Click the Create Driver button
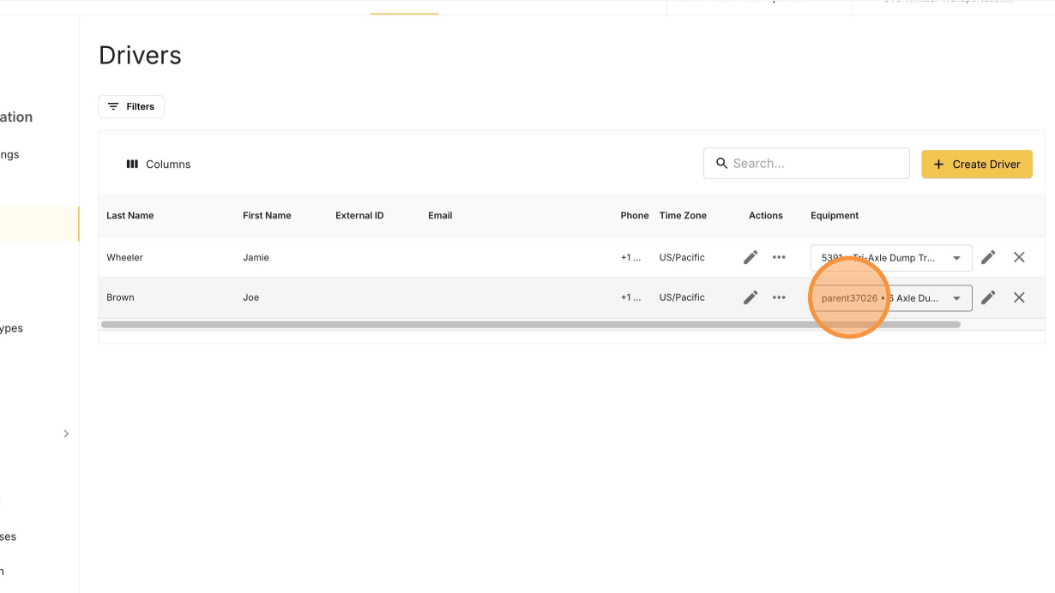 pyautogui.click(x=977, y=164)
